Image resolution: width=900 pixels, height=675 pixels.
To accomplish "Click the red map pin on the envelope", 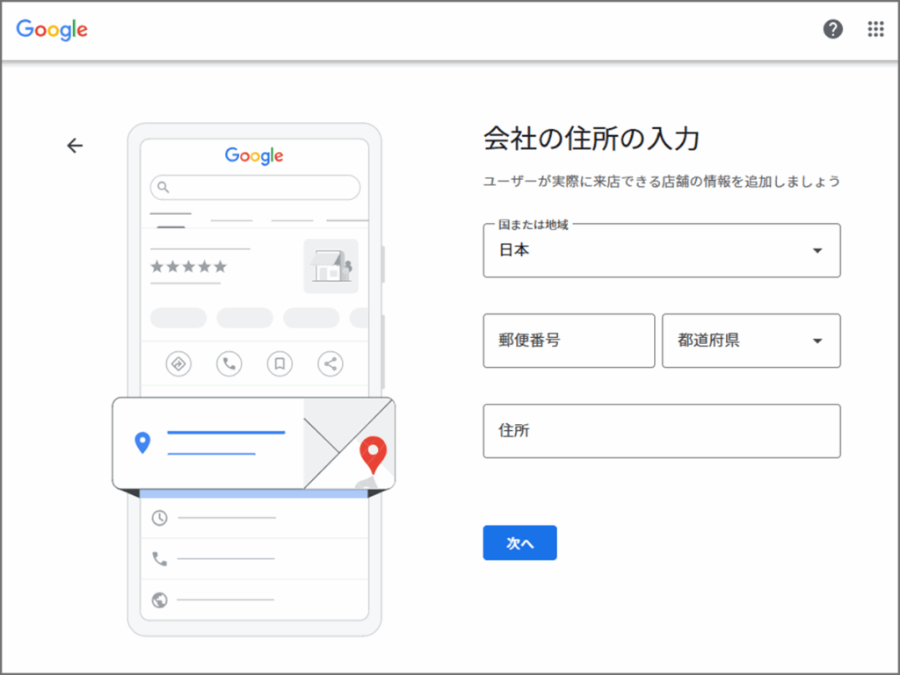I will (373, 455).
